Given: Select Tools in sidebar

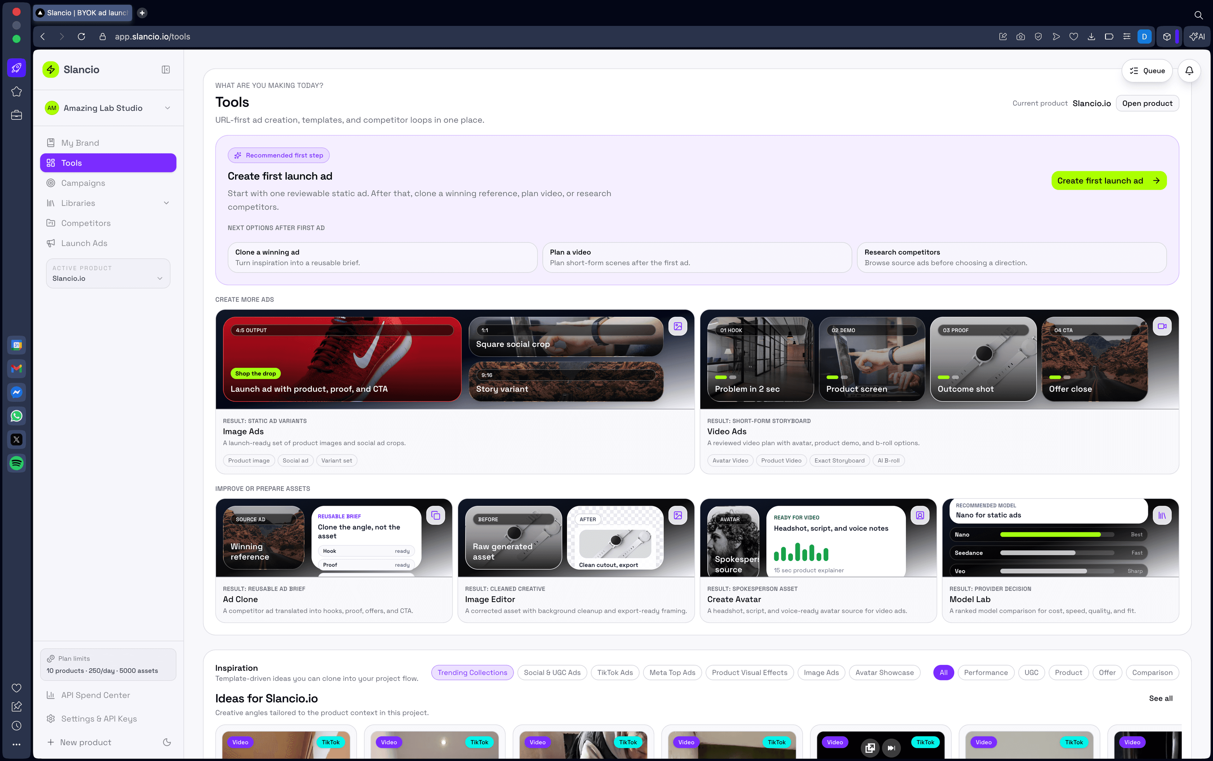Looking at the screenshot, I should [108, 163].
